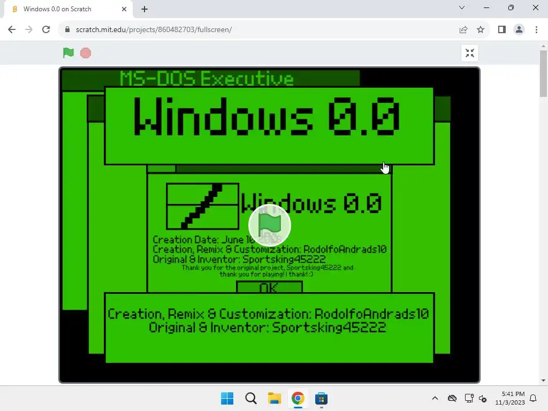
Task: Go forward in browser history
Action: click(x=29, y=30)
